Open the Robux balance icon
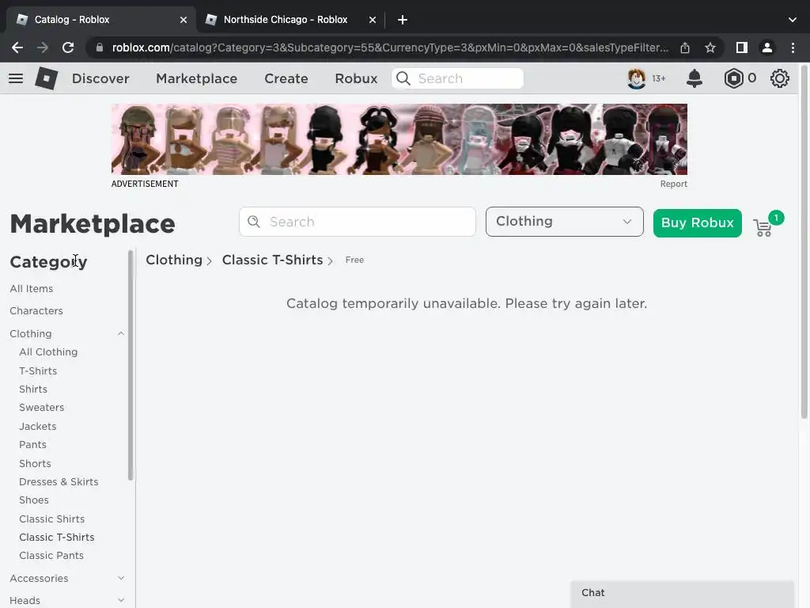Image resolution: width=810 pixels, height=608 pixels. pos(733,78)
